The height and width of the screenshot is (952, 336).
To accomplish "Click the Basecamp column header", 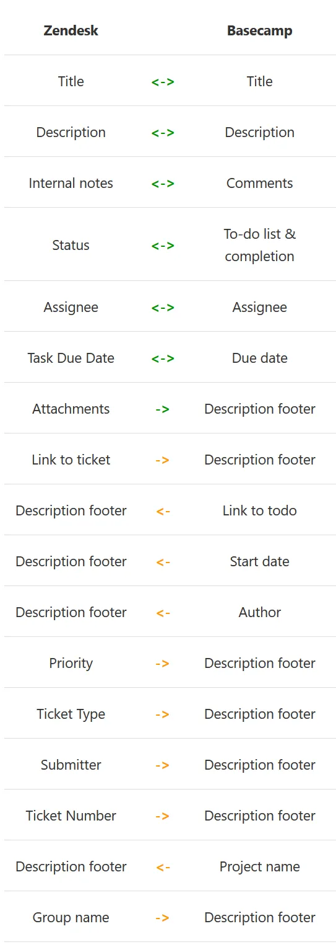I will (260, 30).
